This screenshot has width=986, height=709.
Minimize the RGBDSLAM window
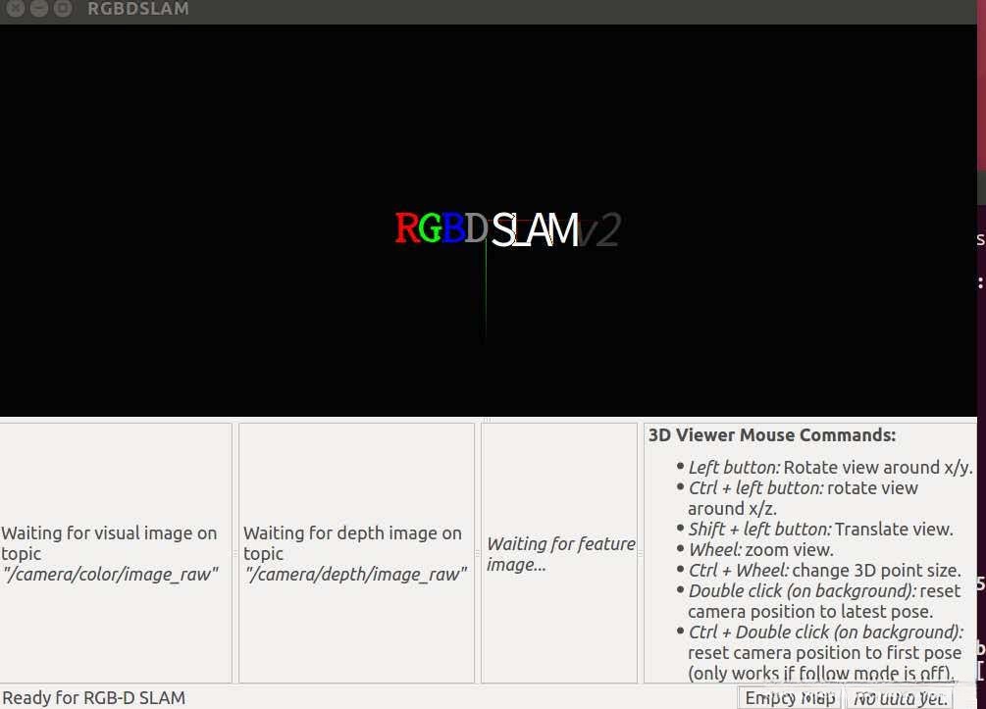point(39,8)
